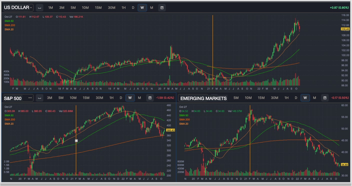Click SMA 50 legend in S&P 500 chart

[9, 115]
